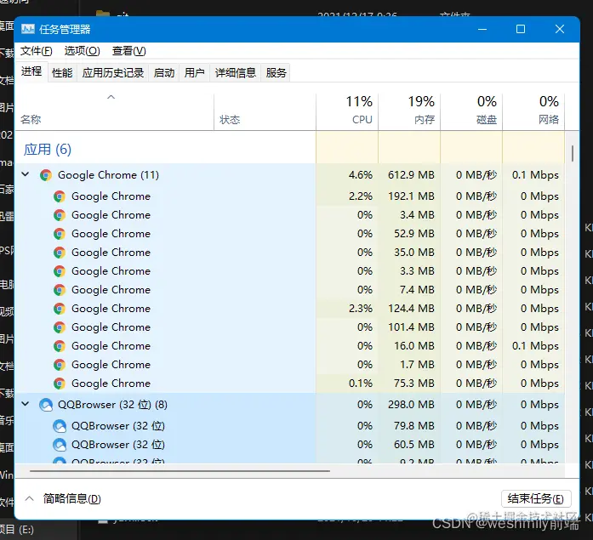Screen dimensions: 593x540
Task: Collapse to 简略信息 fewer details view
Action: (63, 499)
